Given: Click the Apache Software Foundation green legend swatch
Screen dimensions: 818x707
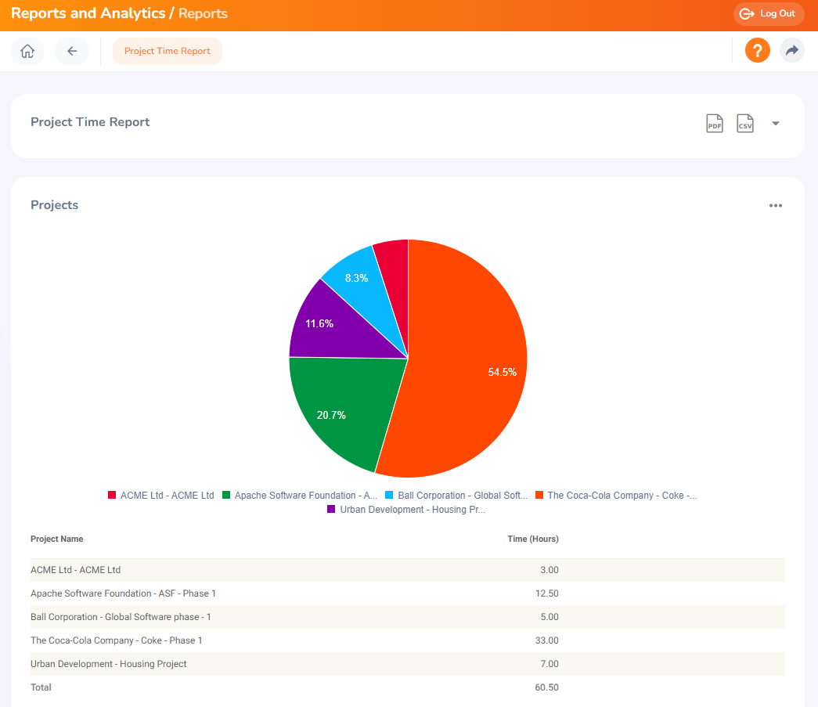Looking at the screenshot, I should [226, 495].
